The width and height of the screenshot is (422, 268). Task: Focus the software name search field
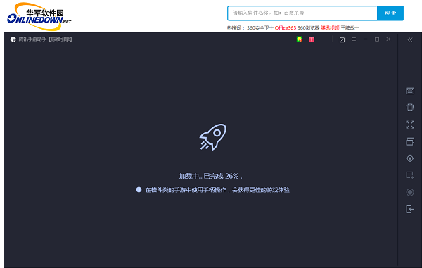click(x=302, y=13)
